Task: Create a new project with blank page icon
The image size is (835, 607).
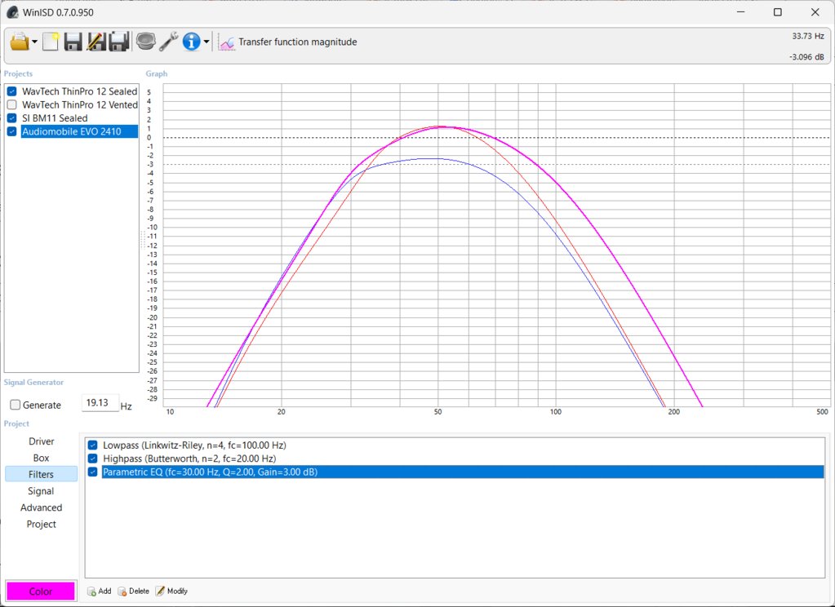Action: pyautogui.click(x=51, y=42)
